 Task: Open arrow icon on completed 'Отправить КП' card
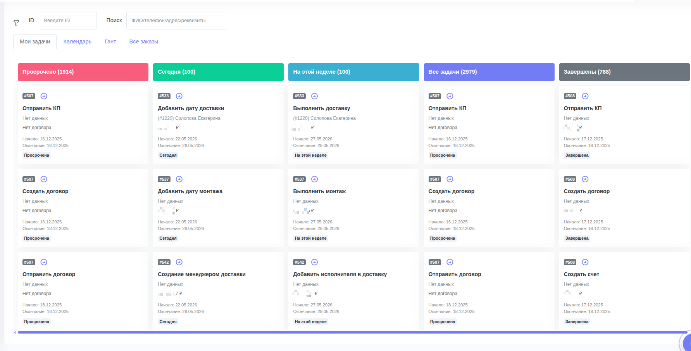(x=585, y=96)
